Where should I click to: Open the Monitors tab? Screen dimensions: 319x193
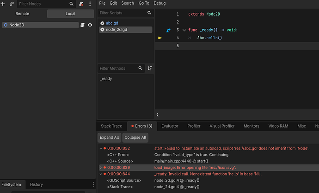(x=252, y=126)
